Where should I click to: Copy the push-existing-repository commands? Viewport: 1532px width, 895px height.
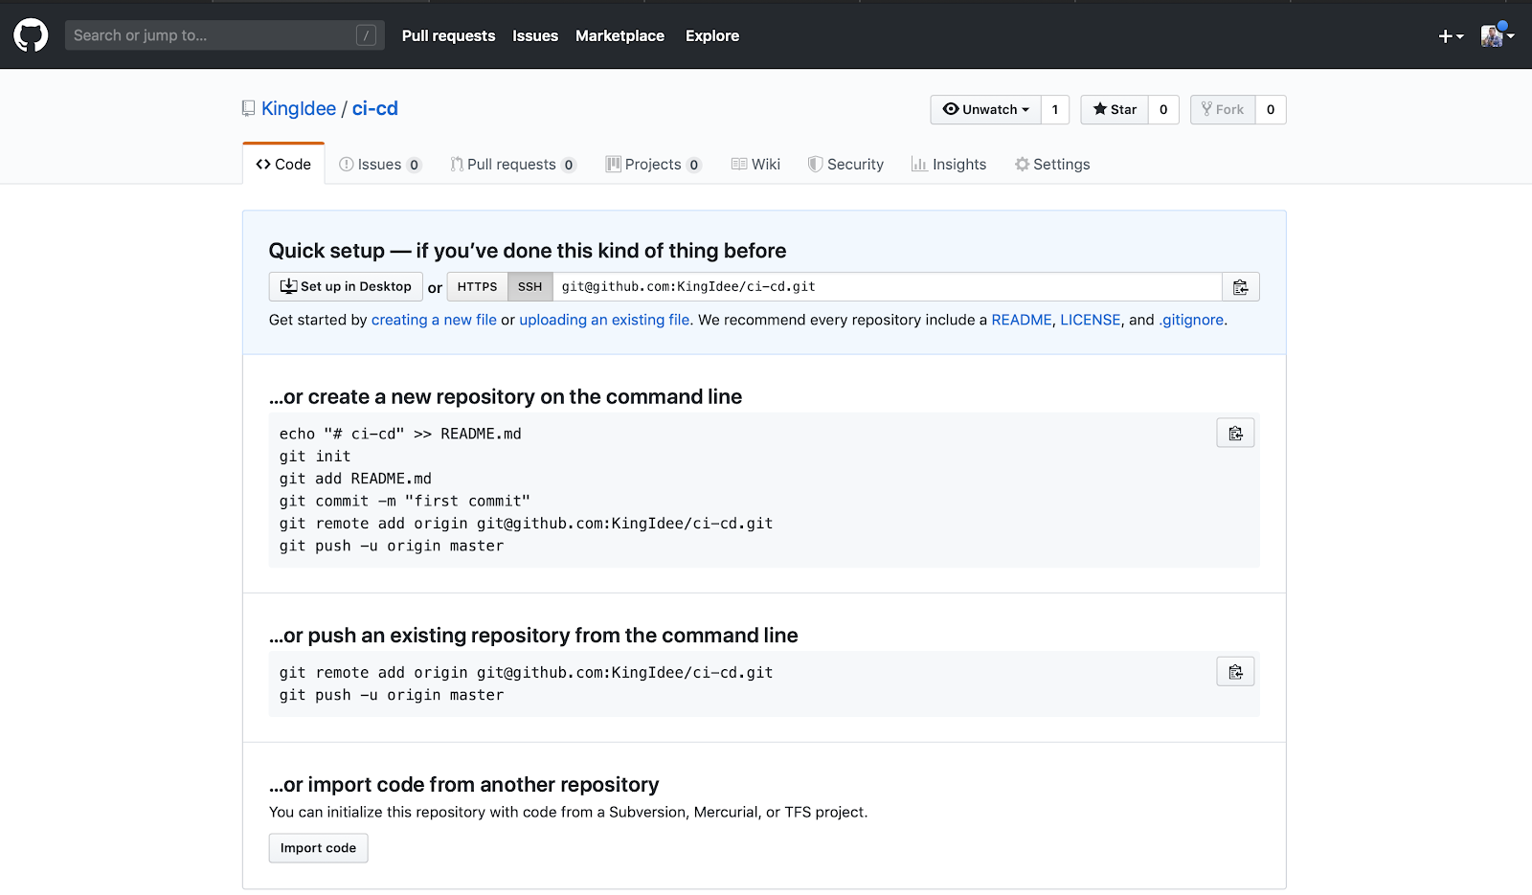click(x=1234, y=671)
